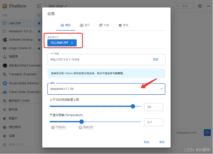Viewport: 213px width, 154px height.
Task: Click the 我的搭档 robot icon
Action: point(4,127)
